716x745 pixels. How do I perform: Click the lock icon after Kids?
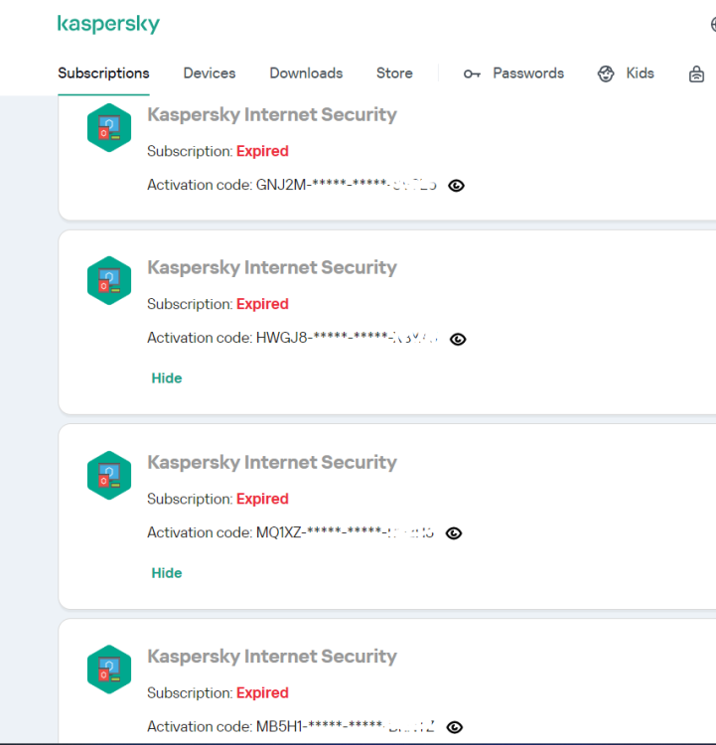(696, 74)
